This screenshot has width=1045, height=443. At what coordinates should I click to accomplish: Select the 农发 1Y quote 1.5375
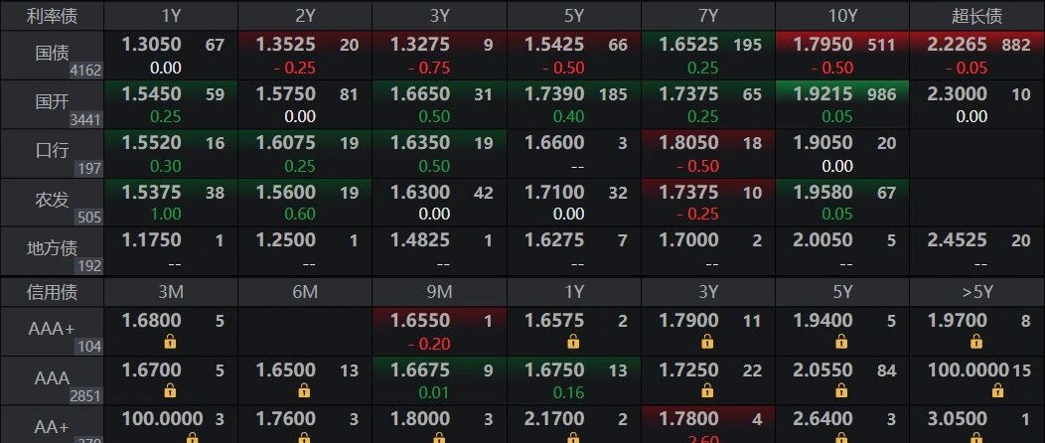[151, 192]
